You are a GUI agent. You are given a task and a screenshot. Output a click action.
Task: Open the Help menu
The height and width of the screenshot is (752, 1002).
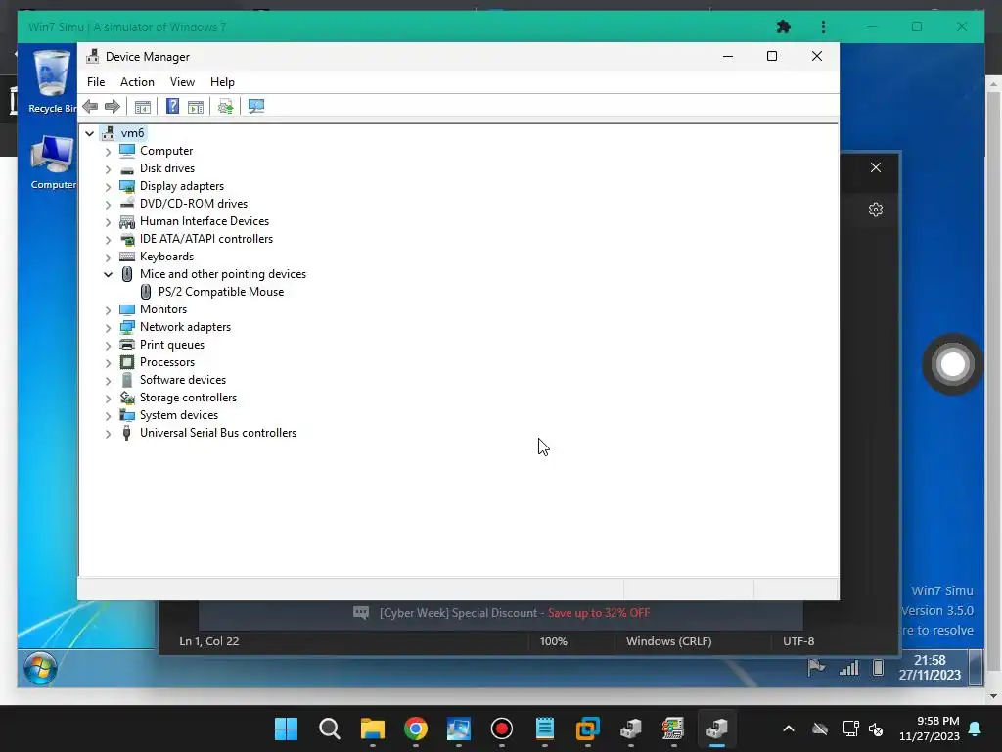coord(222,82)
